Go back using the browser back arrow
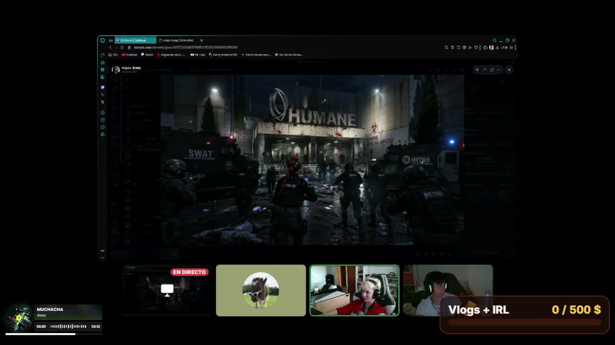The image size is (615, 345). pyautogui.click(x=111, y=47)
